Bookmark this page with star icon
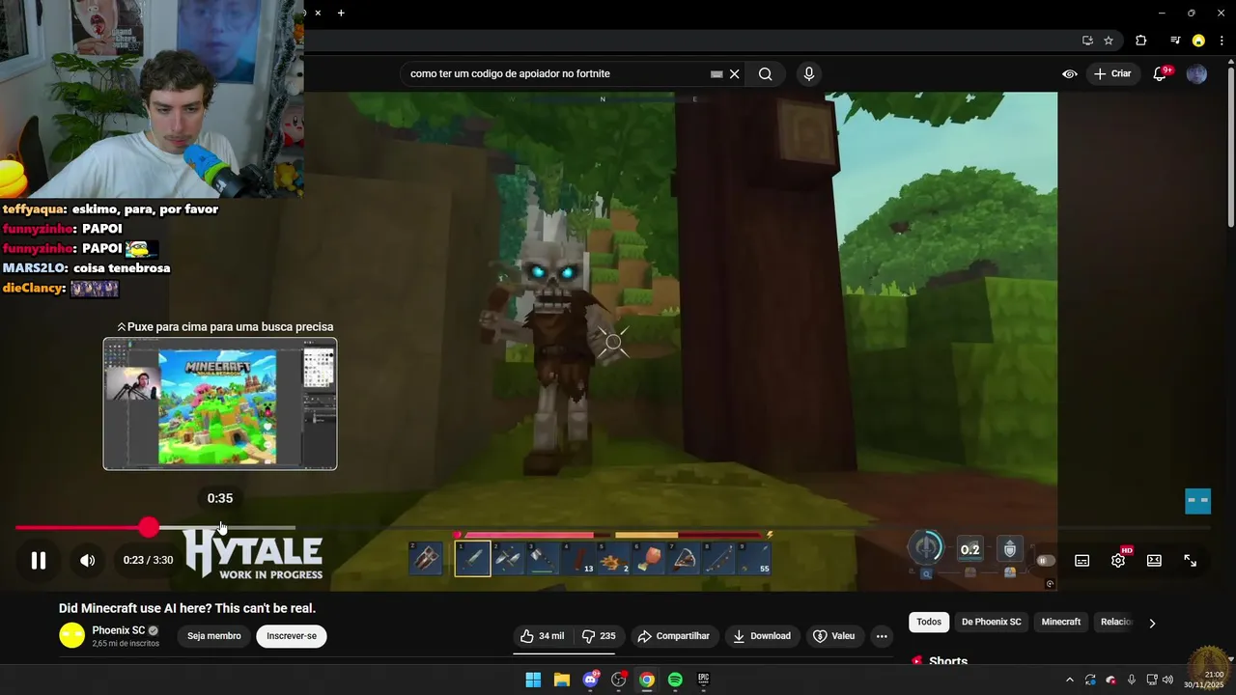 [1109, 41]
